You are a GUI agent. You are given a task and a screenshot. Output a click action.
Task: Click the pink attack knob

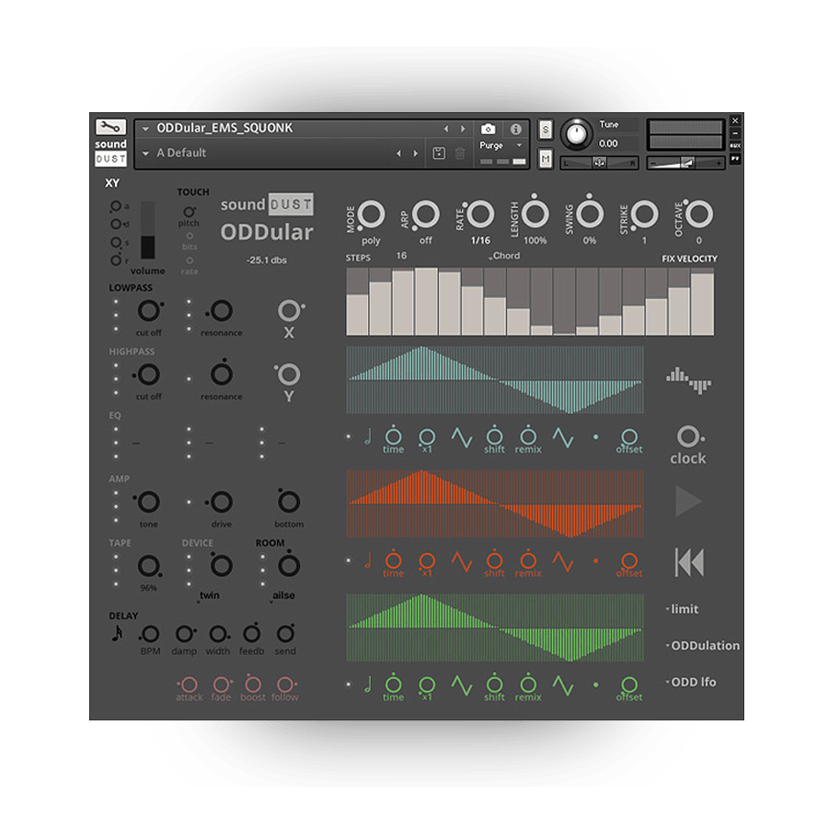(x=189, y=684)
